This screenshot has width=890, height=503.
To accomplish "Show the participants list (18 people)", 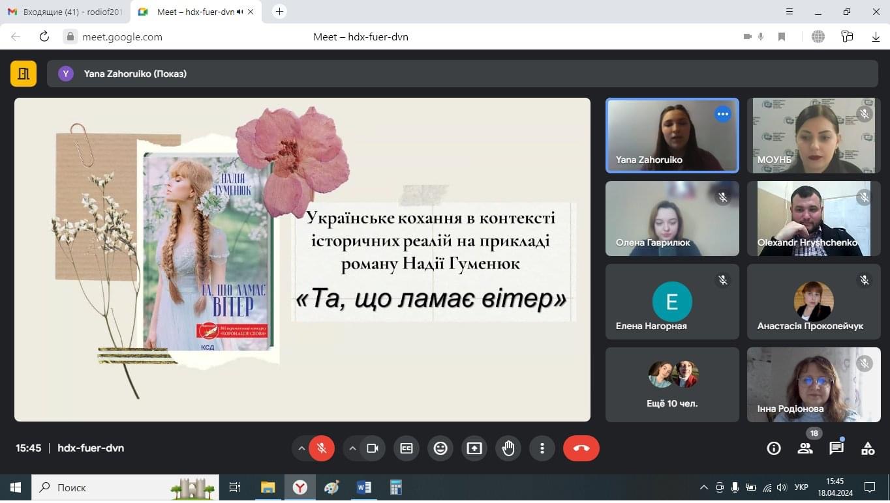I will click(x=805, y=448).
